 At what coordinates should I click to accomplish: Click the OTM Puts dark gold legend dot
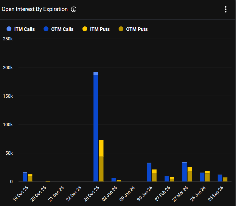coord(121,29)
